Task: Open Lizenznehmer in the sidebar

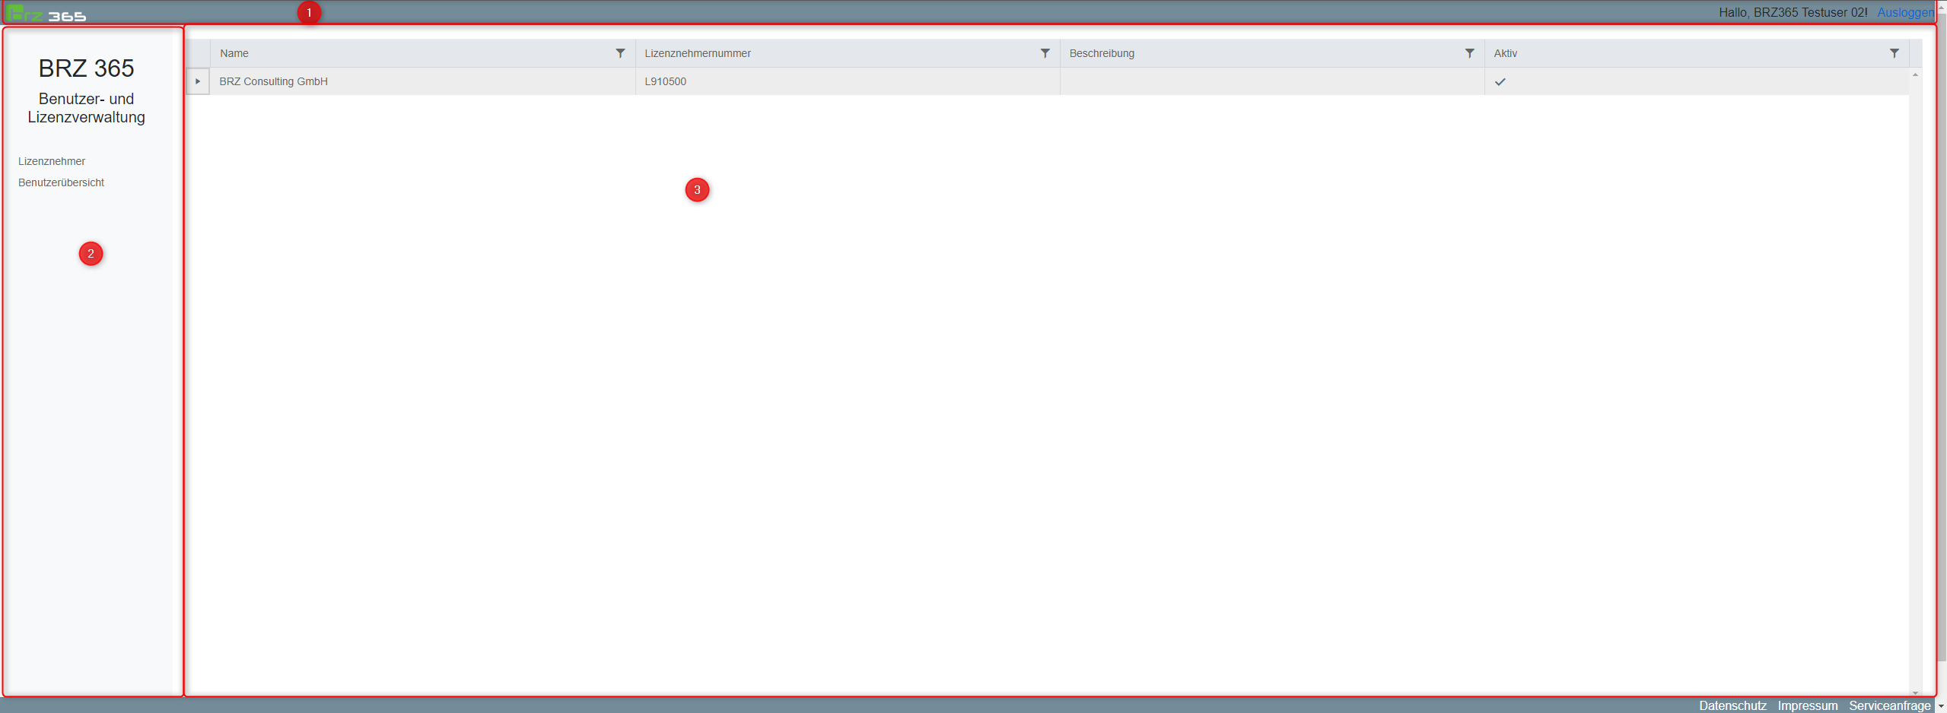Action: pyautogui.click(x=52, y=161)
